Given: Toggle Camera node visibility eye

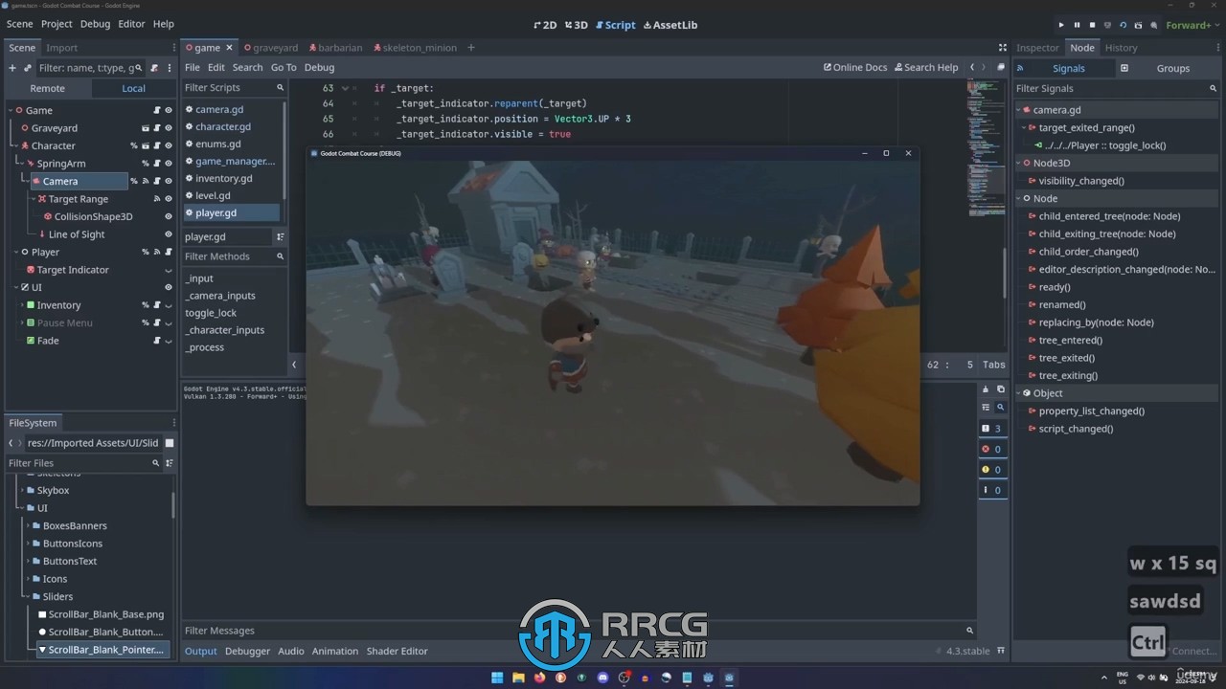Looking at the screenshot, I should (x=169, y=181).
